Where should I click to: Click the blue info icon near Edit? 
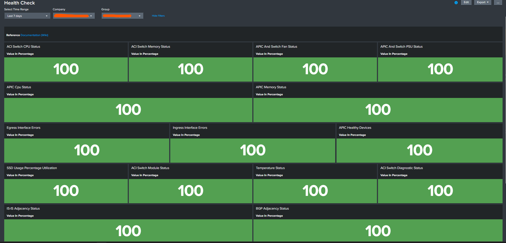point(456,3)
